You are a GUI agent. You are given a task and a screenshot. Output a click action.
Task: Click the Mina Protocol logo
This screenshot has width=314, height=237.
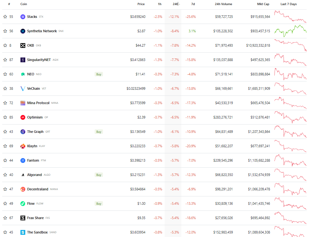pyautogui.click(x=23, y=103)
